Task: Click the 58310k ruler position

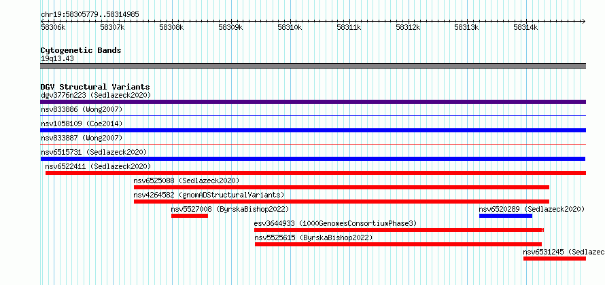Action: (x=290, y=27)
